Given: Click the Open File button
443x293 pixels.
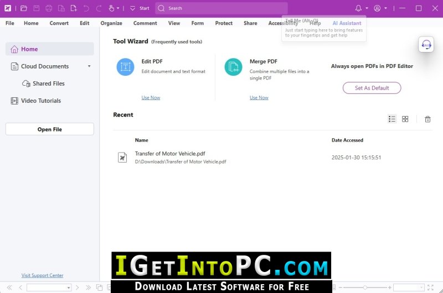Looking at the screenshot, I should pos(50,129).
